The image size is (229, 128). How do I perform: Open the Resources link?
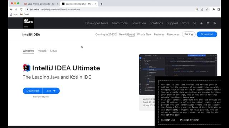coord(173,34)
